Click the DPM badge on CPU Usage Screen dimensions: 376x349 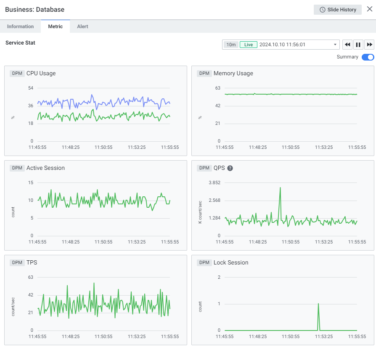pos(17,74)
